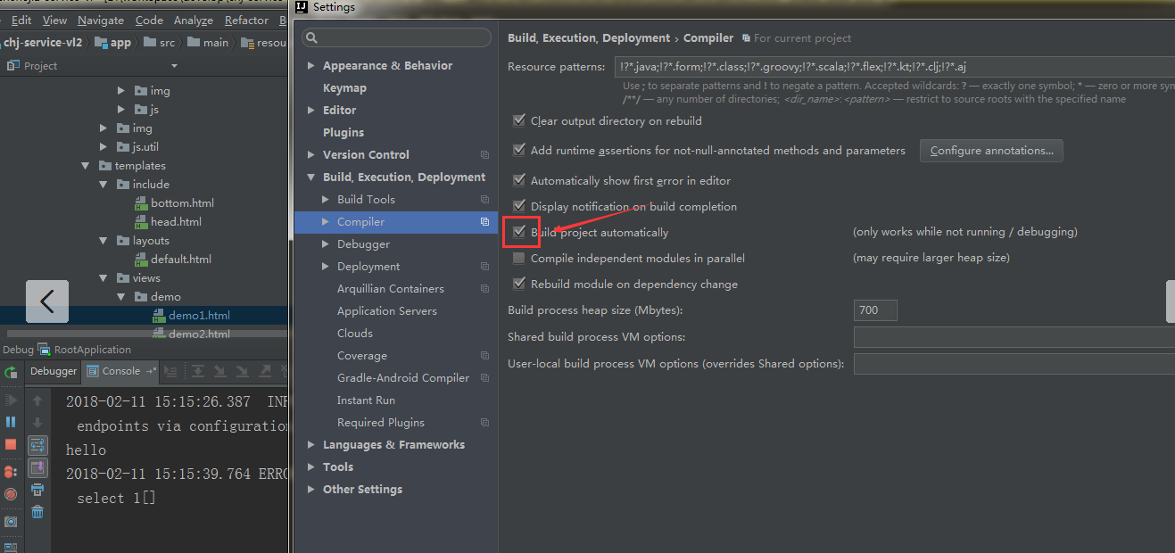Pause the running program in debugger

pyautogui.click(x=11, y=422)
